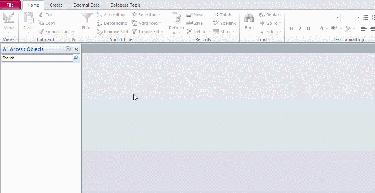Viewport: 375px width, 193px height.
Task: Open the All Access Objects category menu
Action: [x=68, y=49]
